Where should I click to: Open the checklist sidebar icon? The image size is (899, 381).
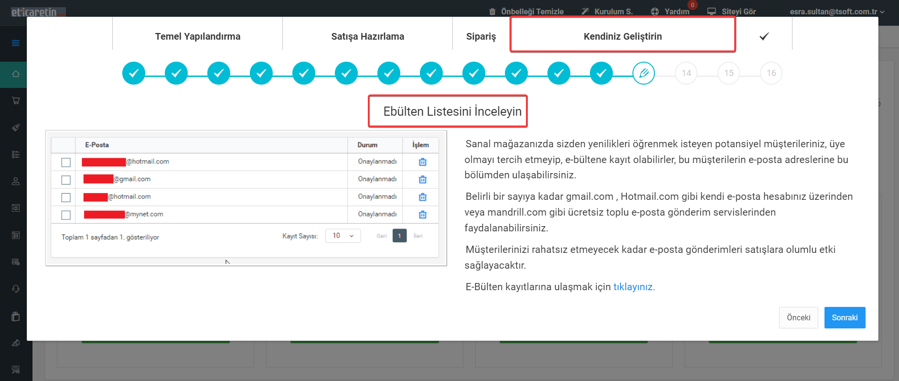[x=16, y=154]
